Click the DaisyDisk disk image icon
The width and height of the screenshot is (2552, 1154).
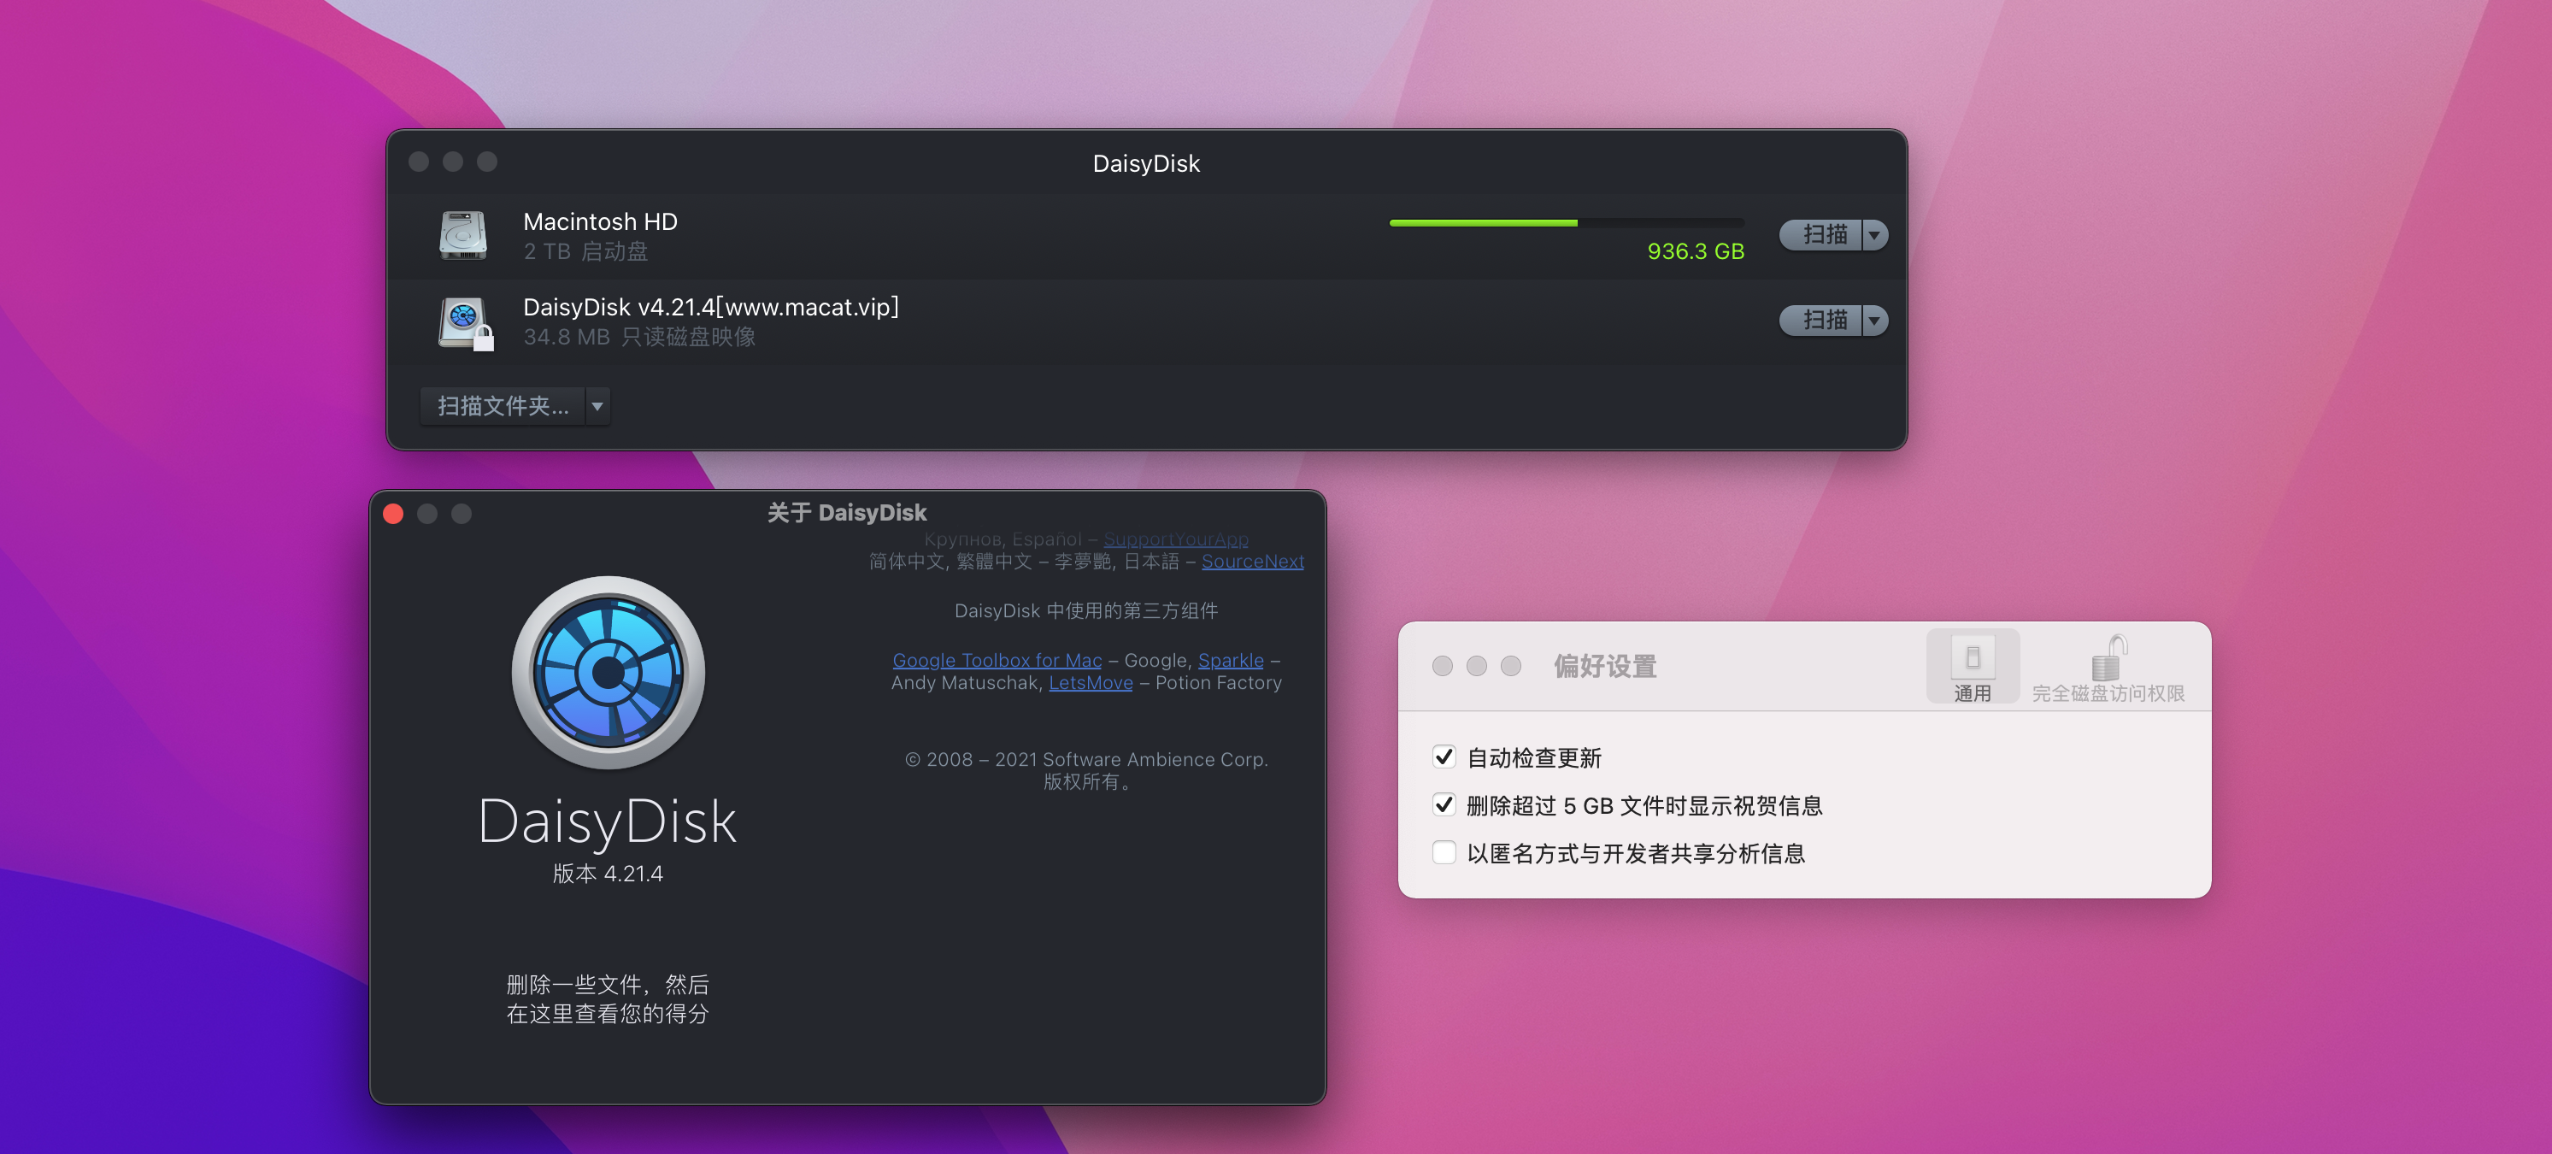pyautogui.click(x=462, y=322)
